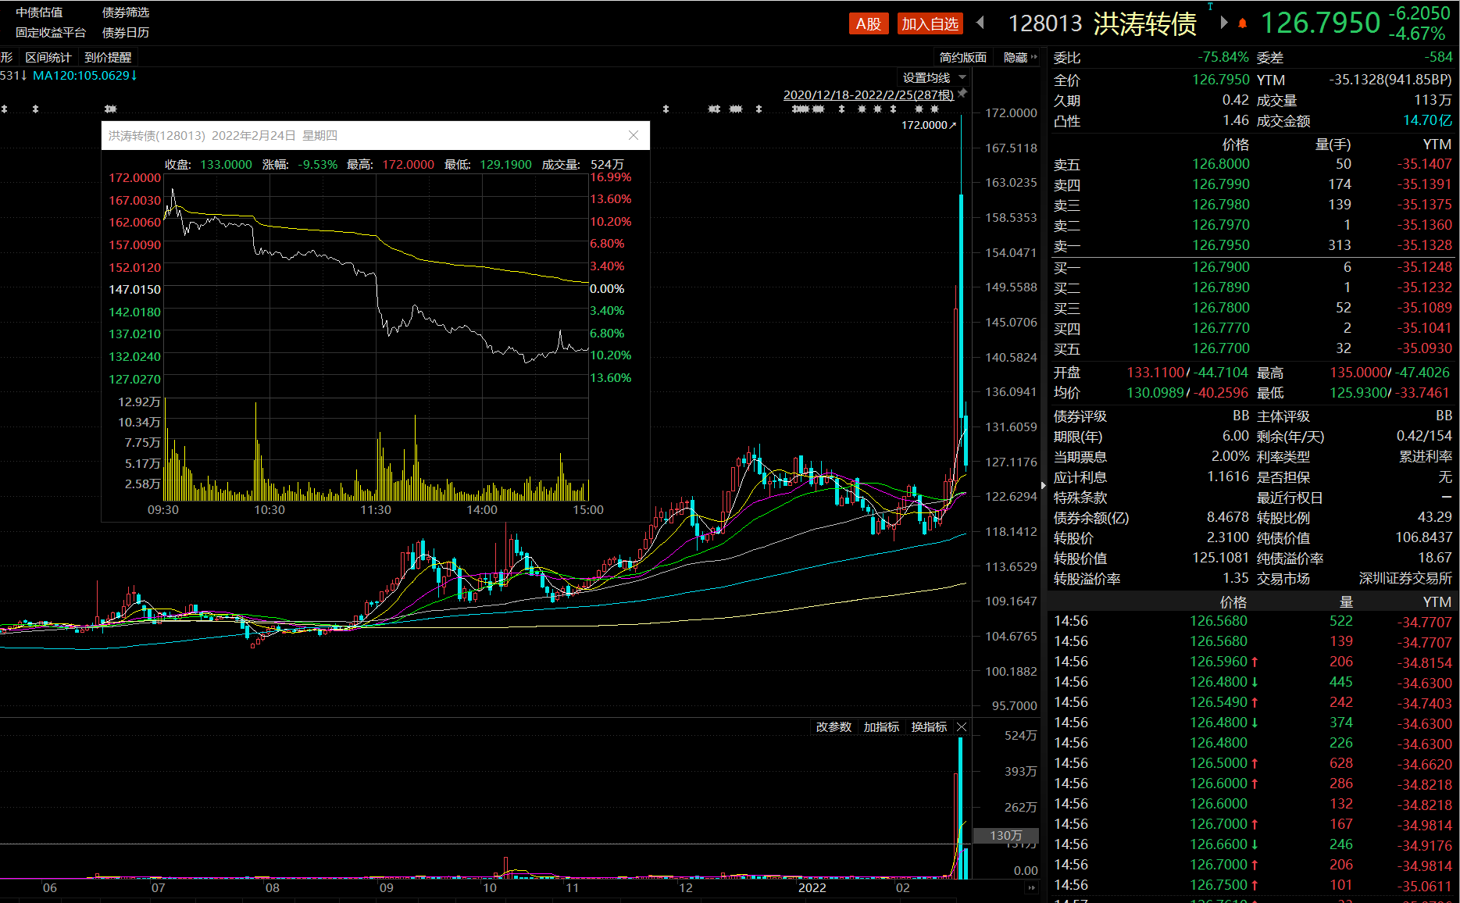Switch to 简约版面 simplified layout

pyautogui.click(x=962, y=57)
